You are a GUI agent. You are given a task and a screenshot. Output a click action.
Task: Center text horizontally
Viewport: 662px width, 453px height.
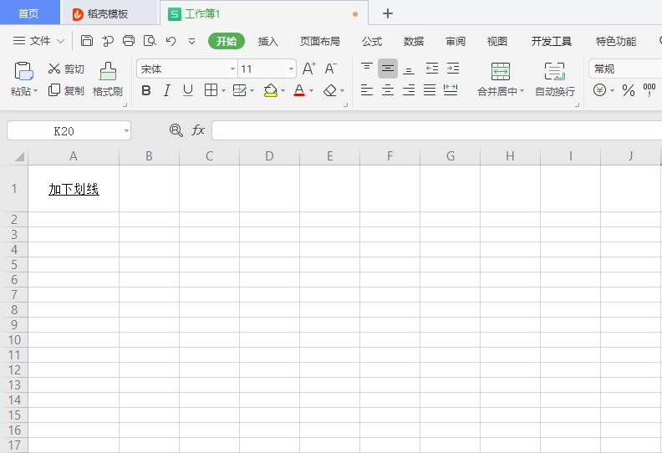(388, 89)
